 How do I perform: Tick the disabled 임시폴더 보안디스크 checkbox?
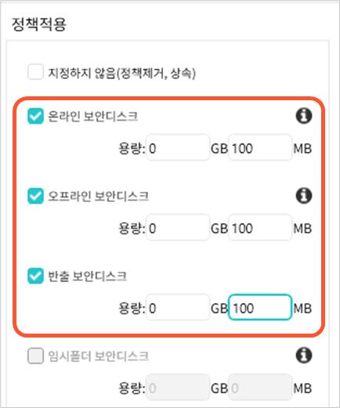tap(35, 356)
